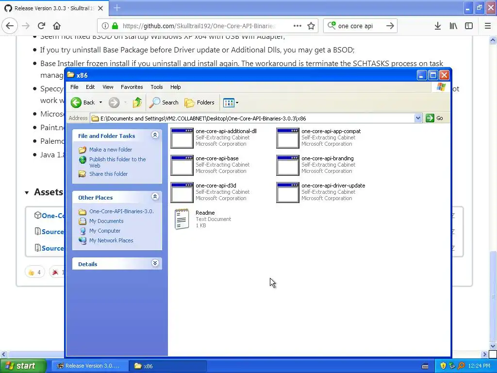Viewport: 497px width, 373px height.
Task: Expand the Details panel
Action: [x=155, y=263]
